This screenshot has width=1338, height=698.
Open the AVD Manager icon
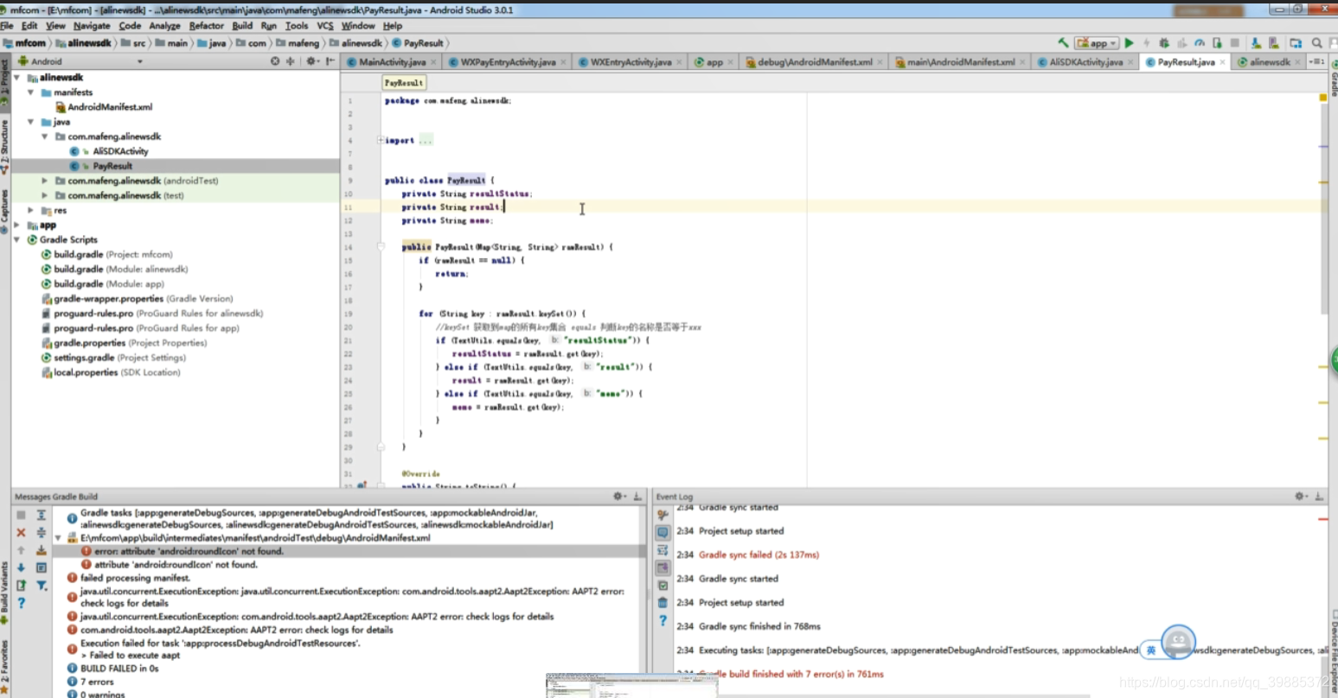click(x=1274, y=42)
